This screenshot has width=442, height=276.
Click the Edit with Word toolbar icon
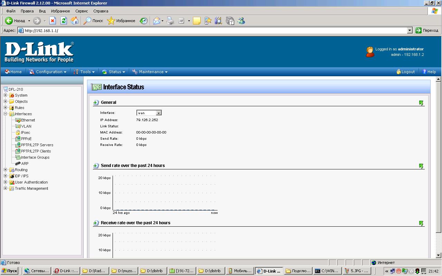click(181, 21)
